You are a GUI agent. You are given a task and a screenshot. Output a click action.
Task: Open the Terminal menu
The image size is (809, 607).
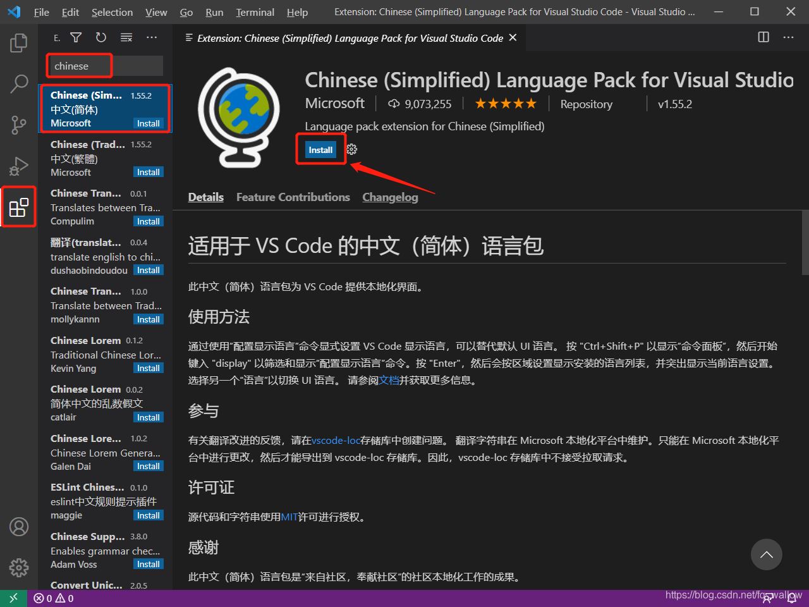click(x=255, y=12)
